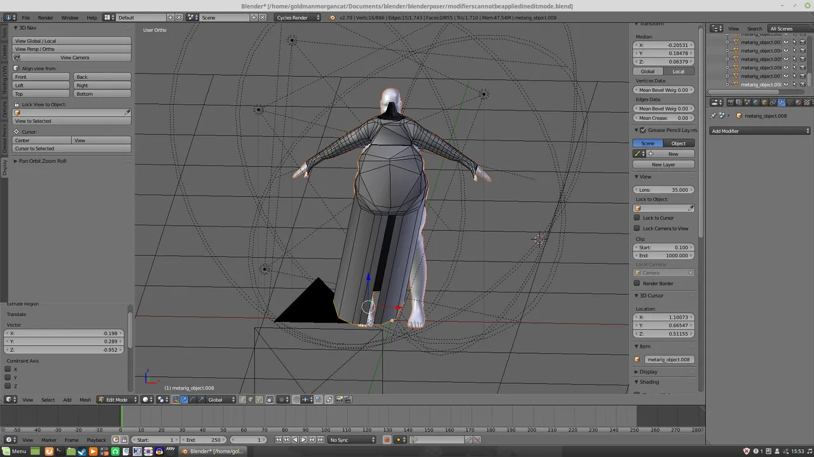
Task: Select the Modifiers wrench tab icon
Action: point(782,102)
